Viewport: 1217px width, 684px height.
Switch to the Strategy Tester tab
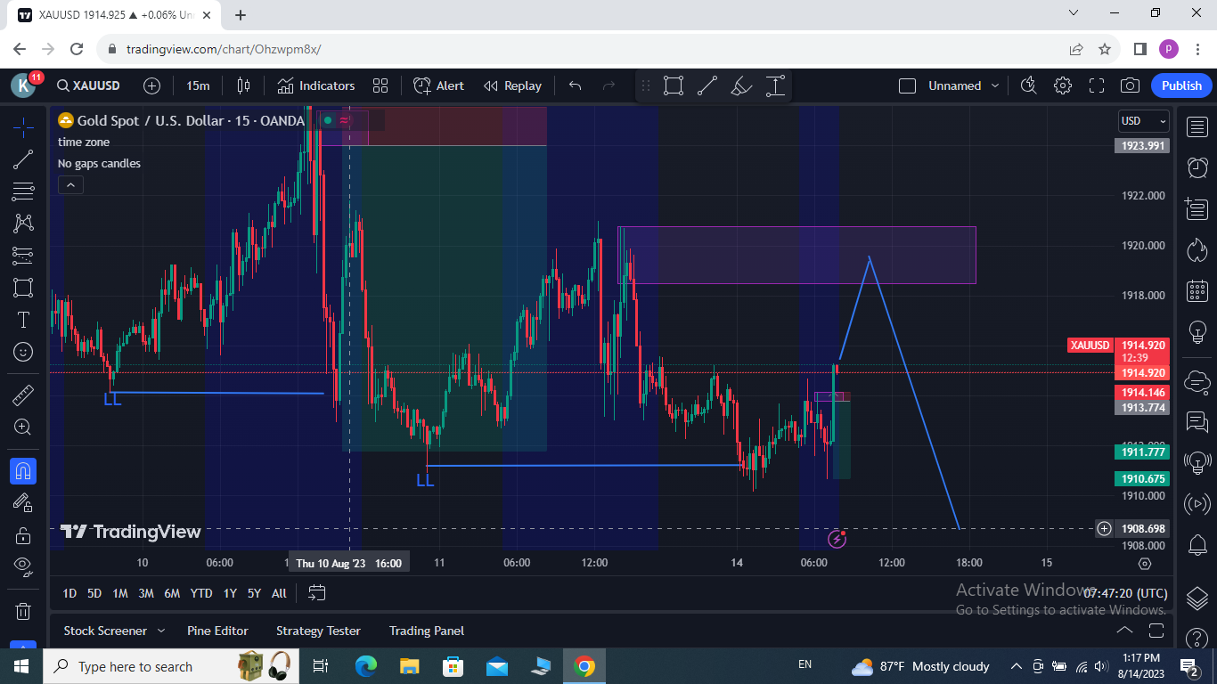(318, 631)
